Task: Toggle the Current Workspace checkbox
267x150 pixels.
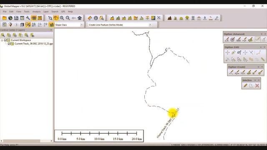Action: pyautogui.click(x=5, y=40)
